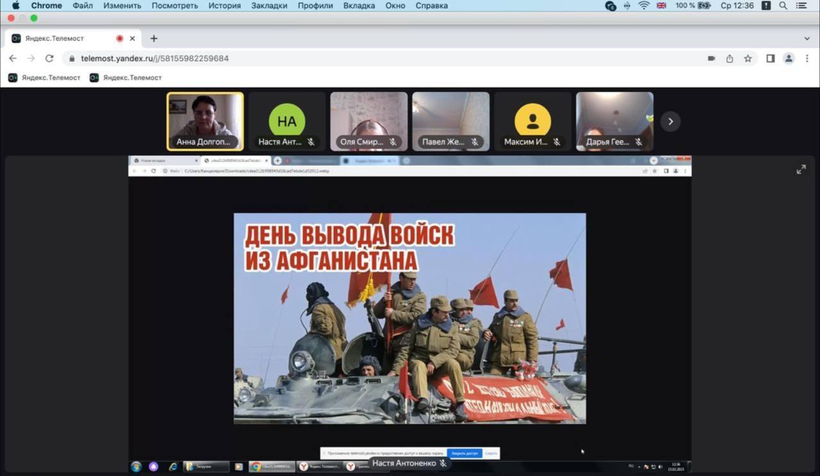
Task: Close the Яндекс.Телемост tab
Action: [133, 38]
